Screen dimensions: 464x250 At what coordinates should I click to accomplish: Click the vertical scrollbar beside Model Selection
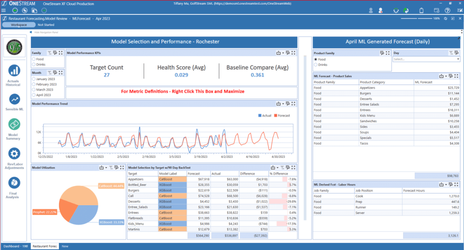point(305,137)
